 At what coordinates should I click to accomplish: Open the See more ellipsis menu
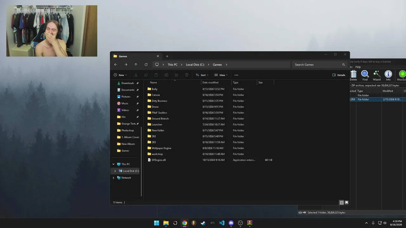(236, 75)
